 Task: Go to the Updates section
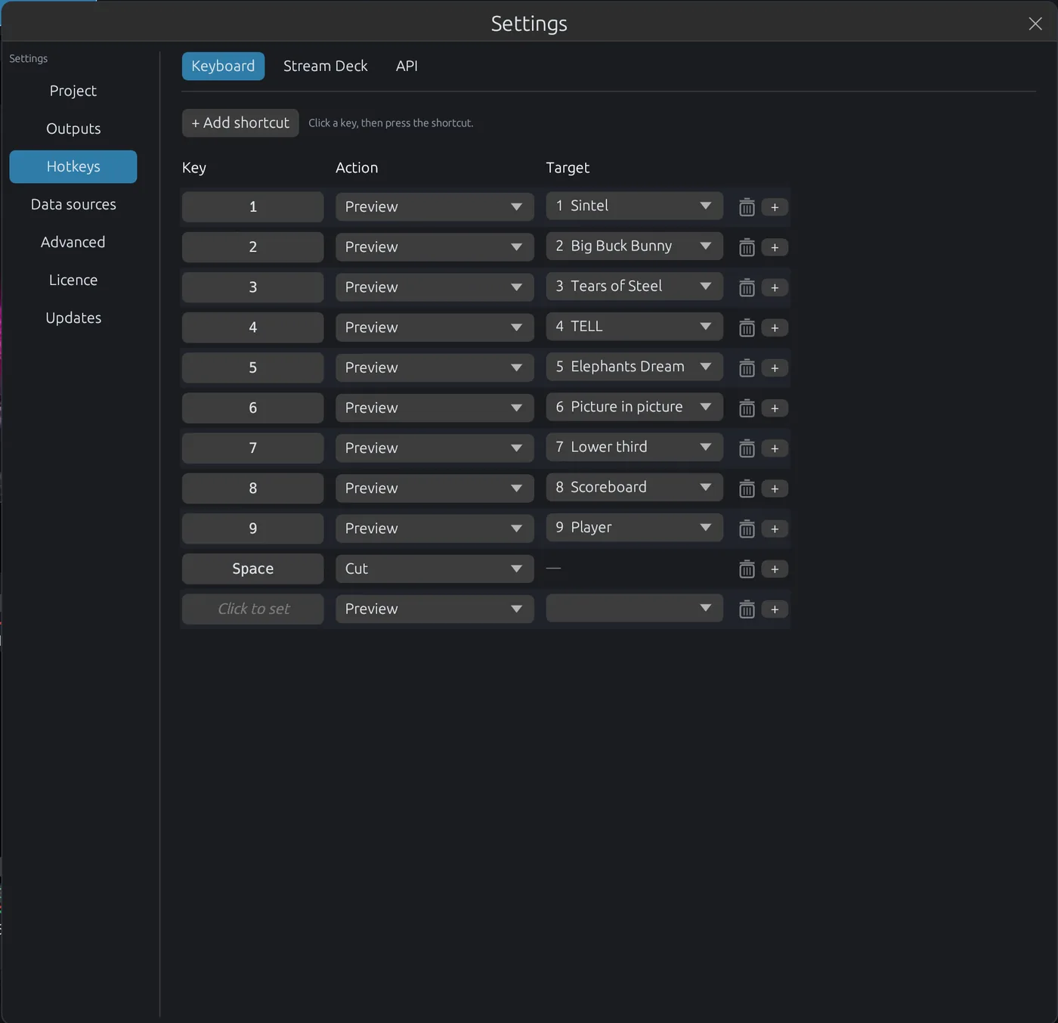tap(73, 318)
